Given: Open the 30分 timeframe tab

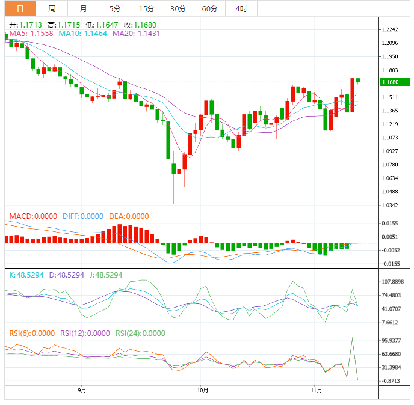Looking at the screenshot, I should pyautogui.click(x=178, y=8).
